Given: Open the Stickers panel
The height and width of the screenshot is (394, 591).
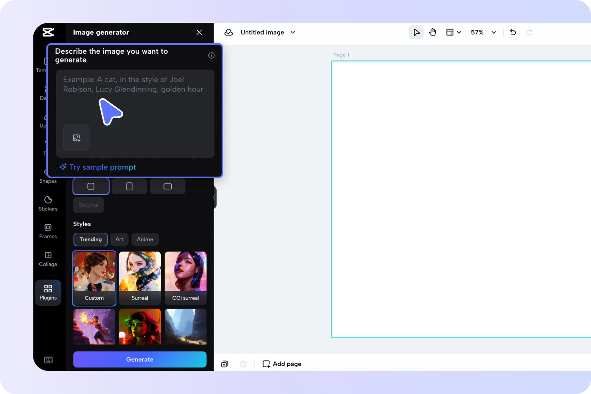Looking at the screenshot, I should pos(48,203).
